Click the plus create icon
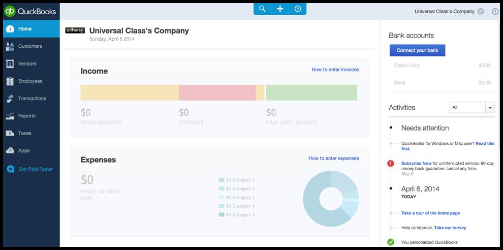The height and width of the screenshot is (250, 503). coord(280,9)
